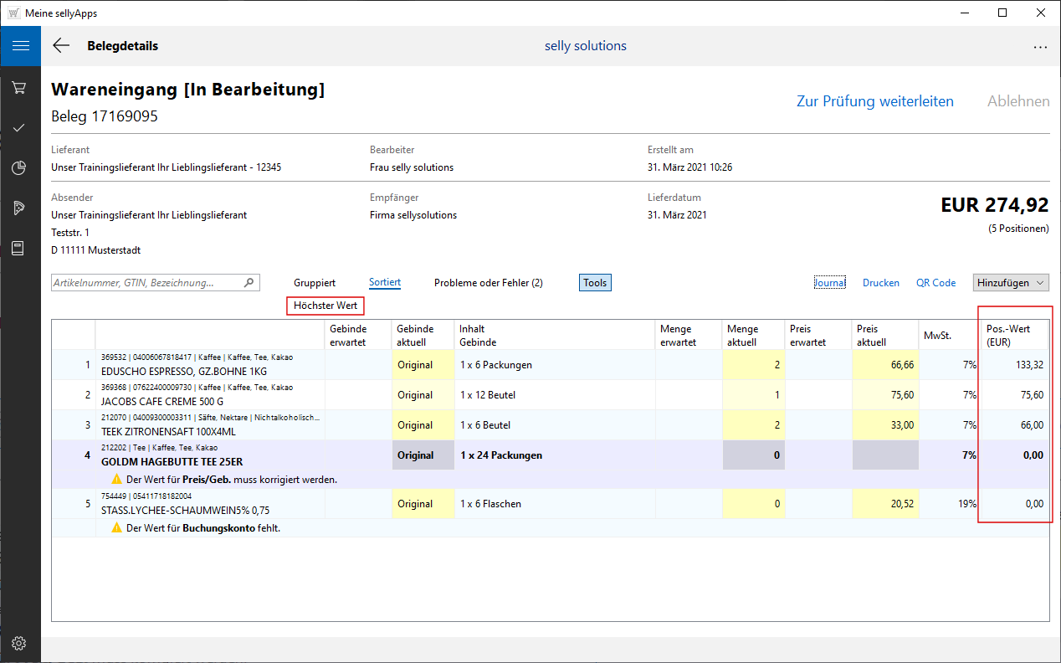1061x663 pixels.
Task: Switch to Gruppiert view
Action: click(x=315, y=283)
